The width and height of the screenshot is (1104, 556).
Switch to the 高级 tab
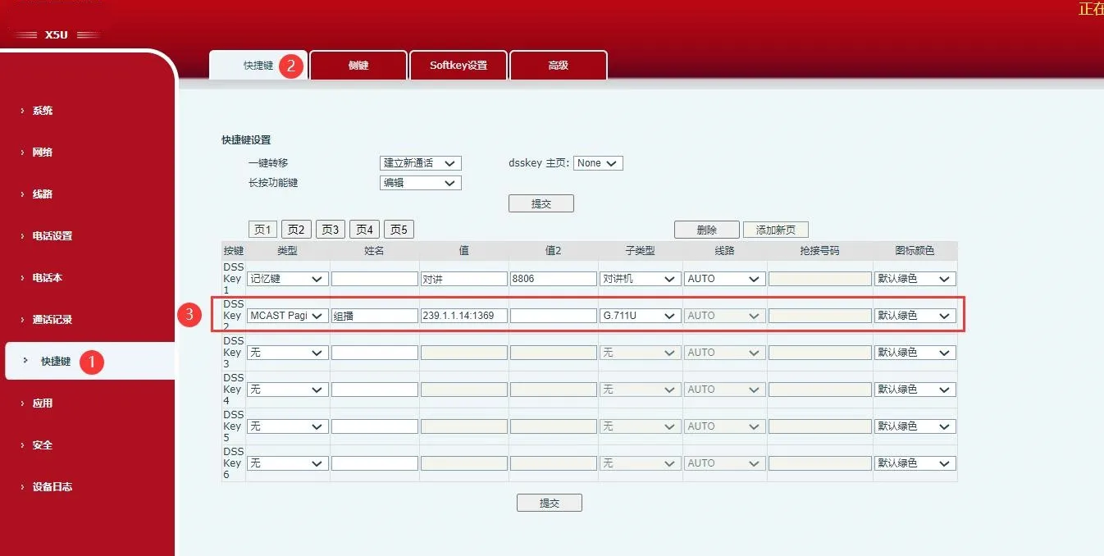tap(559, 65)
